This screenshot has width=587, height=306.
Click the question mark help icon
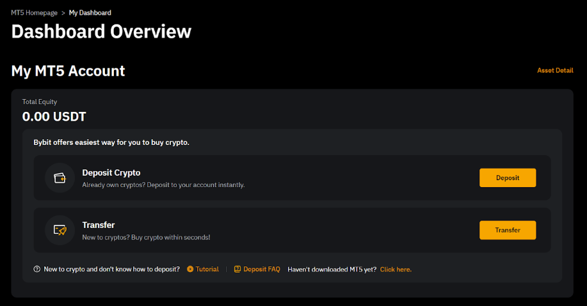point(36,270)
